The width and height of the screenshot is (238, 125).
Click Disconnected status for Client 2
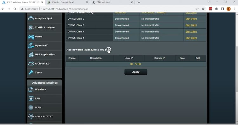tap(122, 19)
